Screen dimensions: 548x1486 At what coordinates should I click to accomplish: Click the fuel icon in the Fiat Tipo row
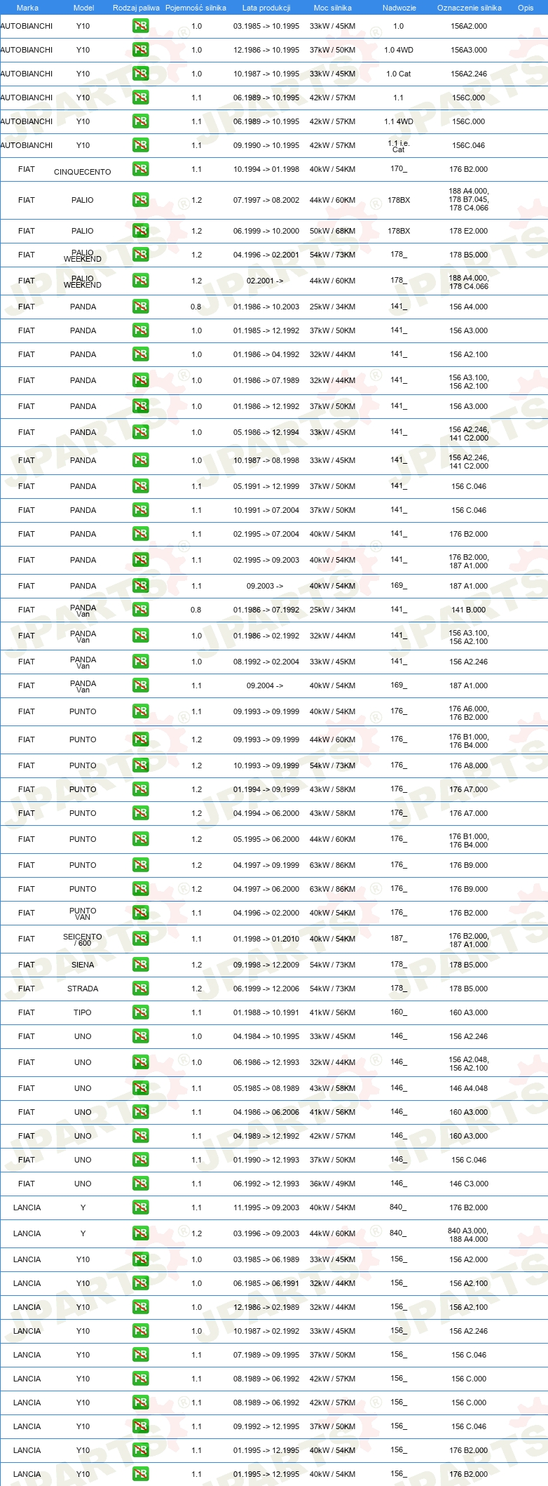point(140,1012)
